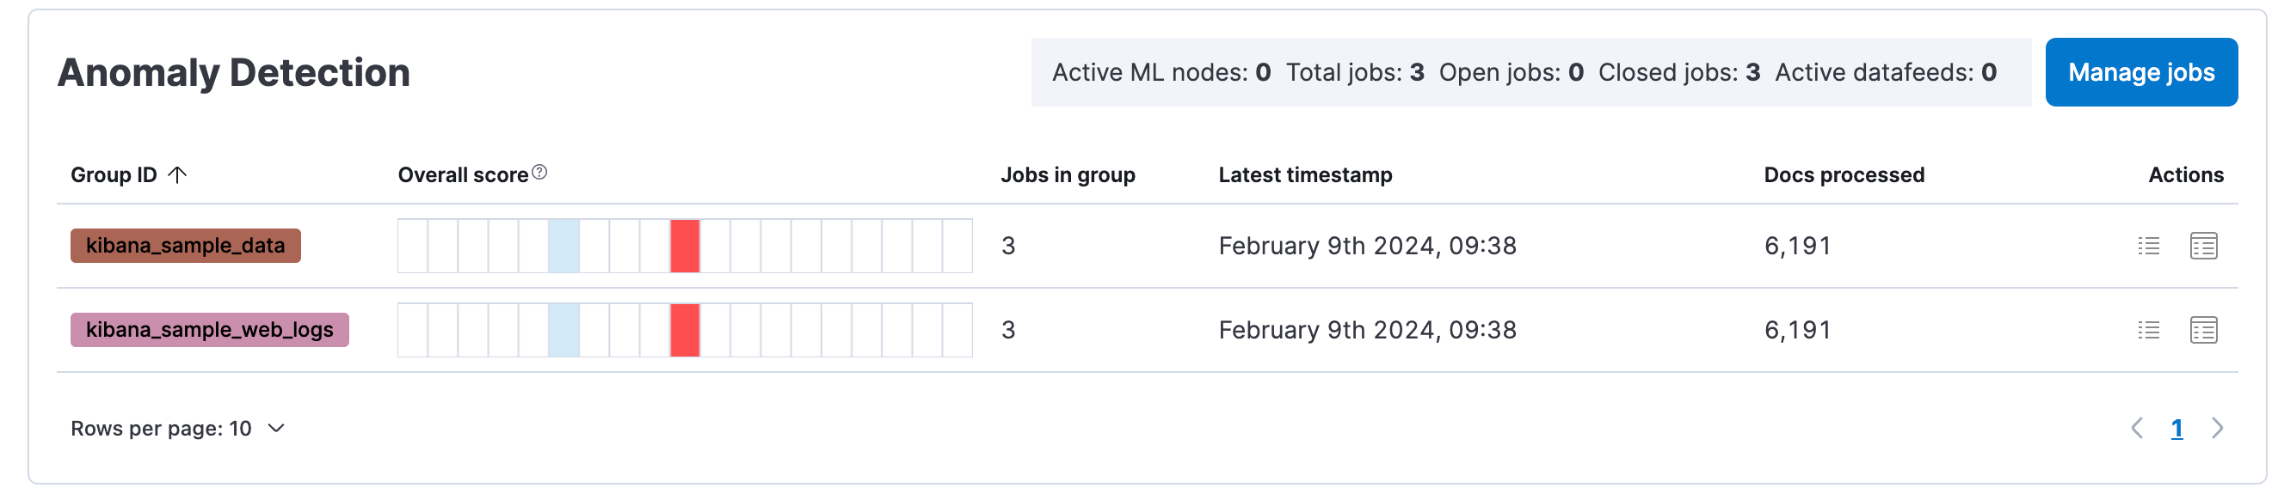Open page 1 in pagination
Image resolution: width=2278 pixels, height=500 pixels.
pyautogui.click(x=2176, y=429)
